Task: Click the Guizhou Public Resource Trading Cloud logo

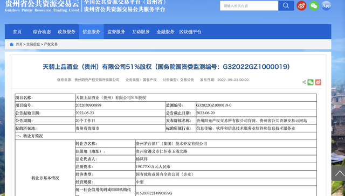Action: coord(42,6)
